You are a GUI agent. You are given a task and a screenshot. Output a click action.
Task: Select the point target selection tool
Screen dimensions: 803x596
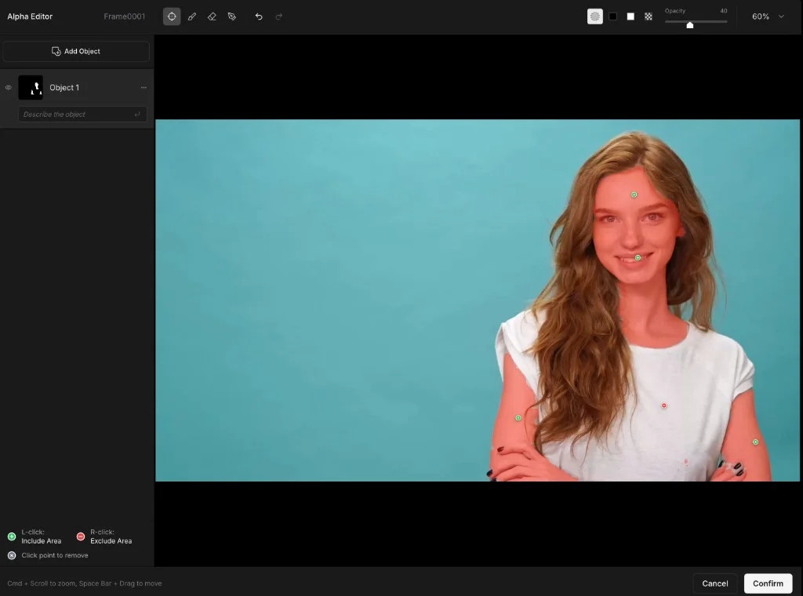tap(172, 16)
